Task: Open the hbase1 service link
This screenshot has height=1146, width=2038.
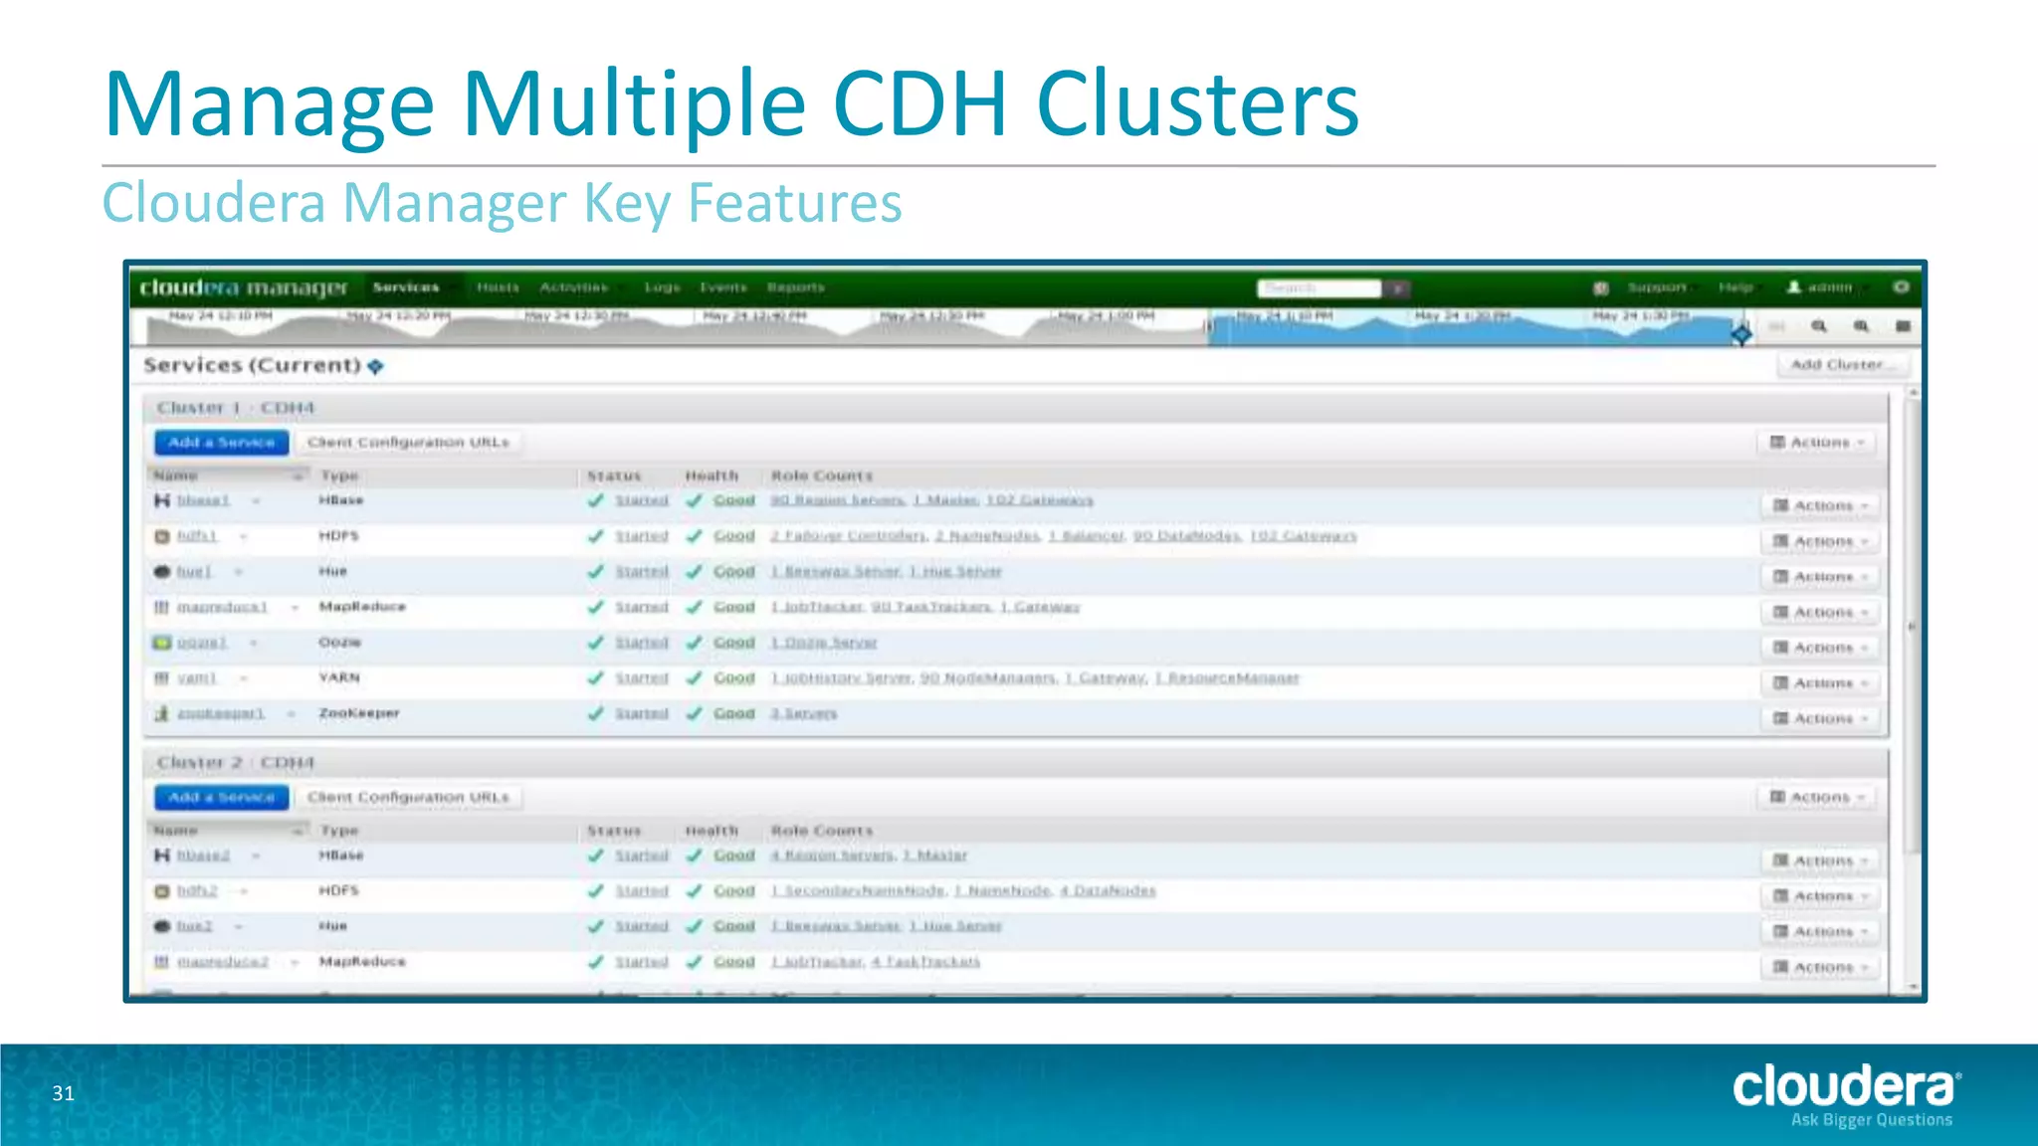Action: coord(203,500)
